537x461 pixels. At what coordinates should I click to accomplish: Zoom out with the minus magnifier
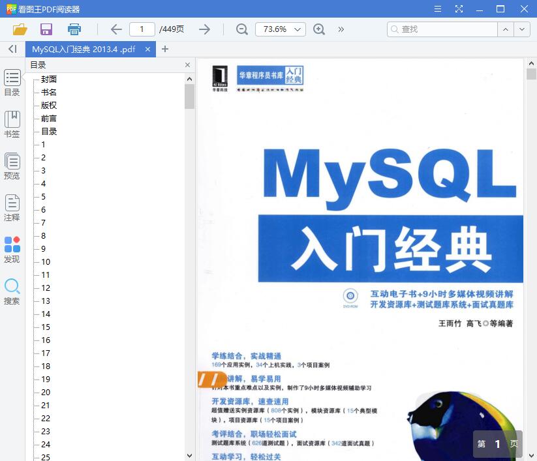[242, 29]
